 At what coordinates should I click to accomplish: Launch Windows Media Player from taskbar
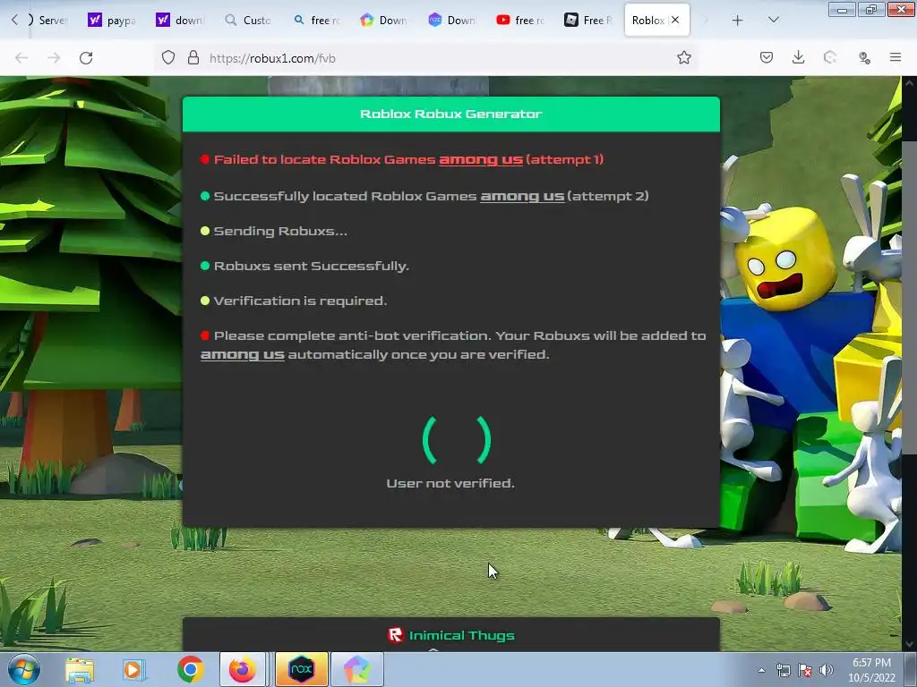[134, 669]
